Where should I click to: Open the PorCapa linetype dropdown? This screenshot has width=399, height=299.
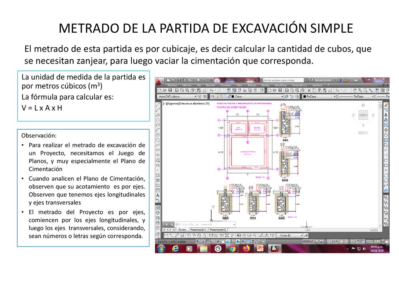click(x=356, y=97)
